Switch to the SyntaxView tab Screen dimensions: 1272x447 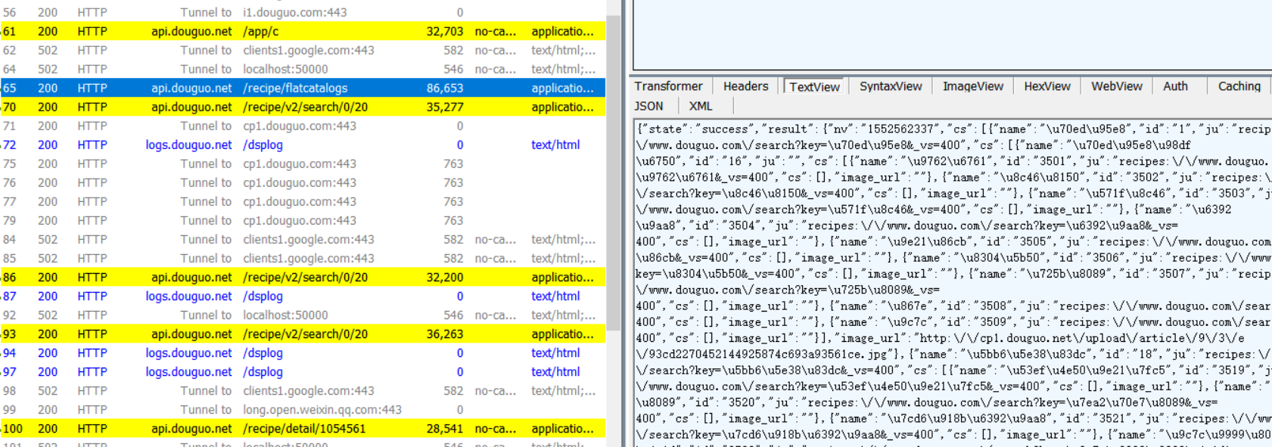pyautogui.click(x=891, y=86)
